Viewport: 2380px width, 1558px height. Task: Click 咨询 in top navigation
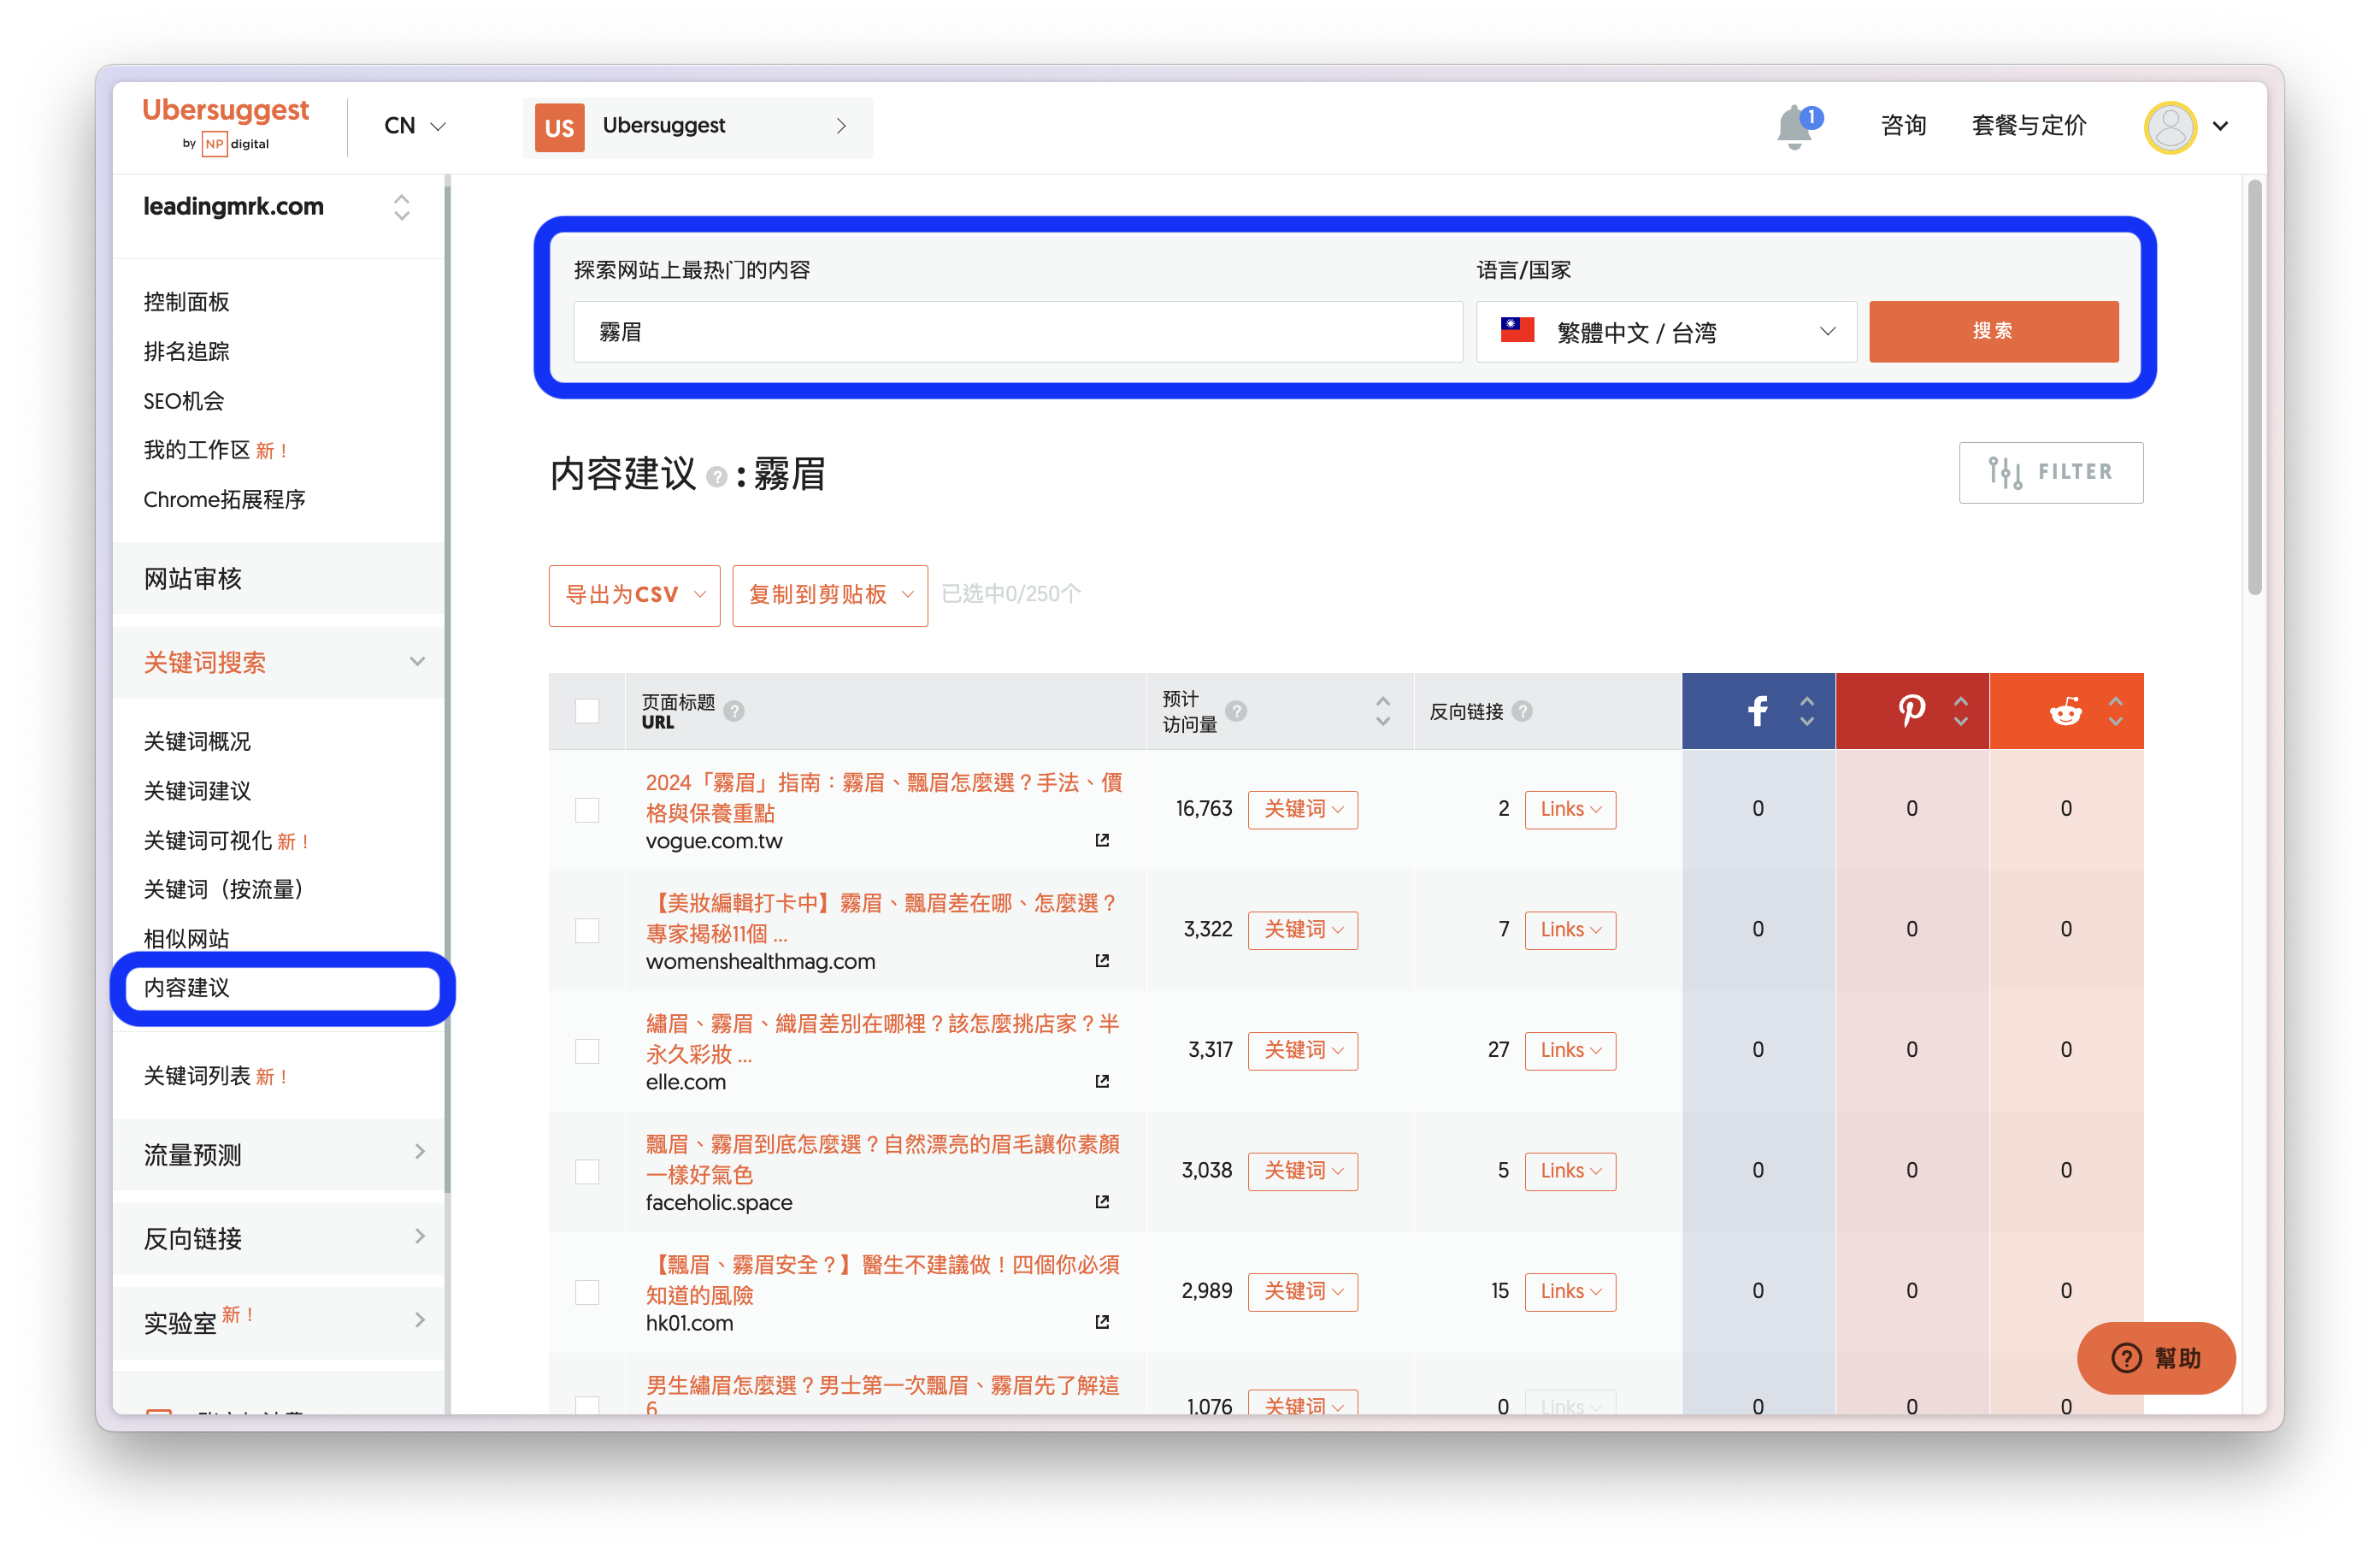coord(1903,126)
